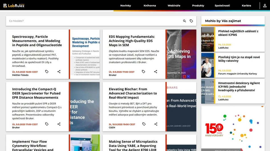Open 'Implement Your Flow Cytometry Workflow' title
270x151 pixels.
(x=33, y=146)
